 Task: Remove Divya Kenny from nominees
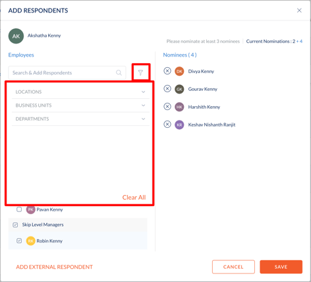(167, 71)
